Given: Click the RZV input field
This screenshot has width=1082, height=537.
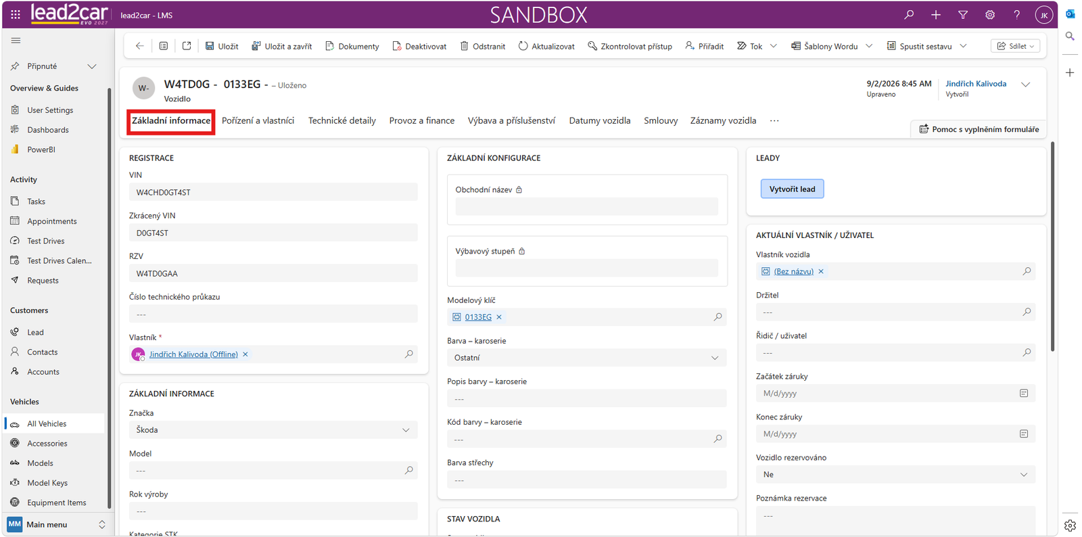Looking at the screenshot, I should click(273, 273).
